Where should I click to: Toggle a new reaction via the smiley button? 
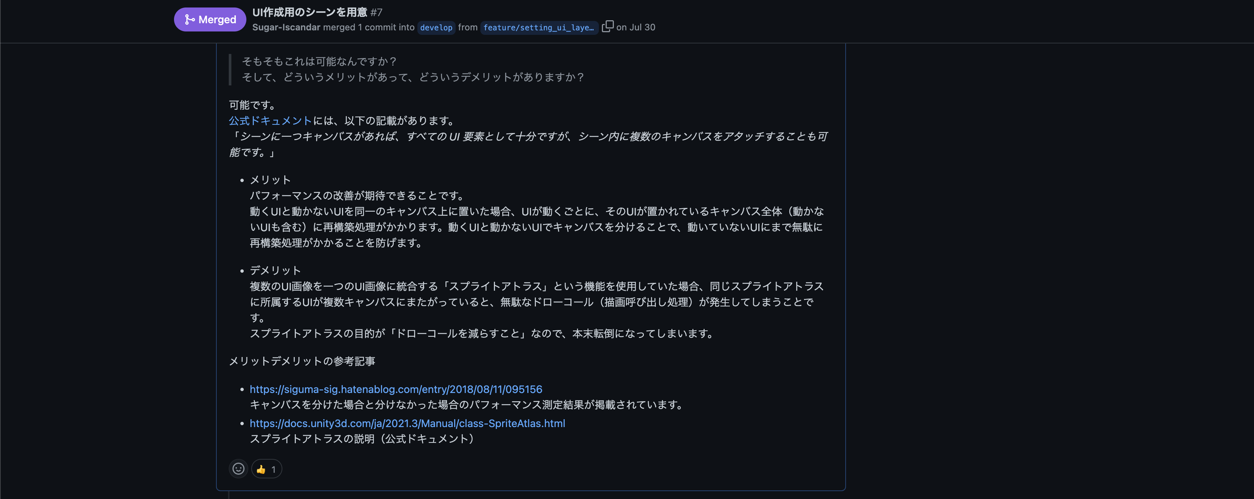coord(238,469)
